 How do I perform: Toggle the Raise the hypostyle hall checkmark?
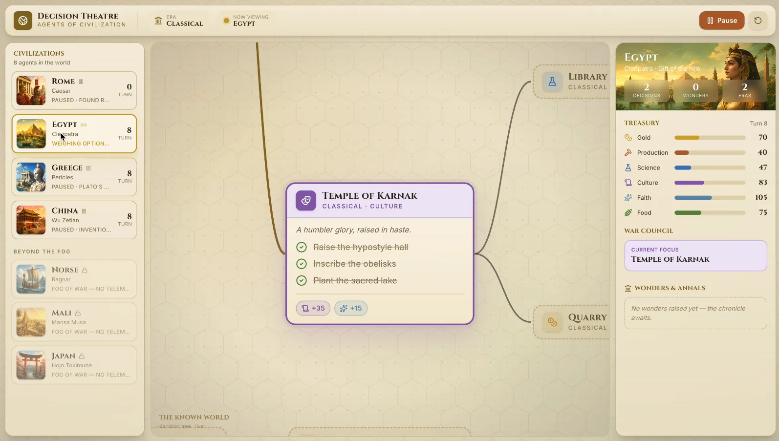pos(302,247)
